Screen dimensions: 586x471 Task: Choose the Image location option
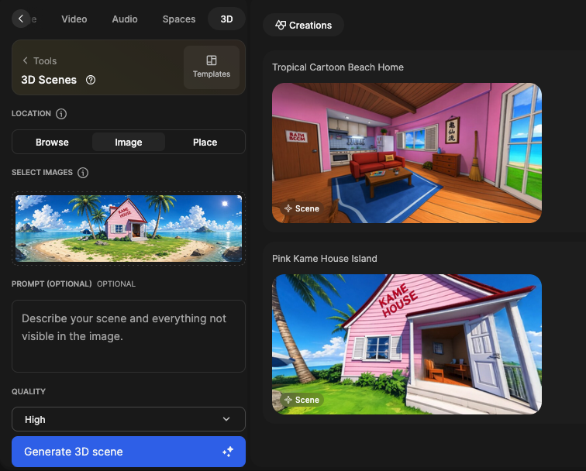pyautogui.click(x=129, y=143)
